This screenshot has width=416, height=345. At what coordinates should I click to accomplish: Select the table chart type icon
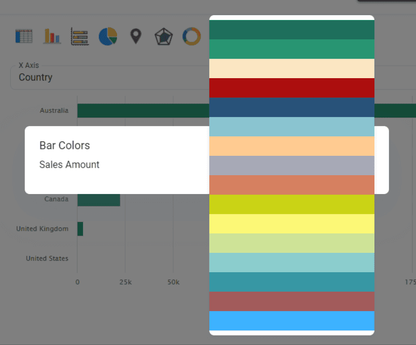(x=24, y=36)
